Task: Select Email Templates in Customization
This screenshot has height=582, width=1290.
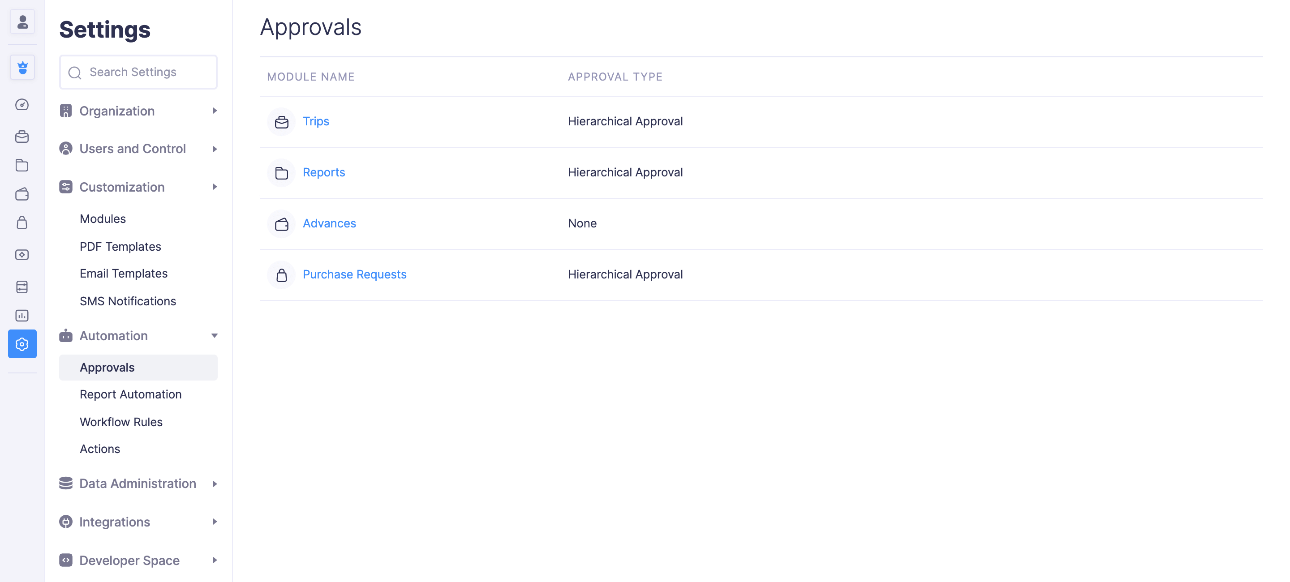Action: point(124,273)
